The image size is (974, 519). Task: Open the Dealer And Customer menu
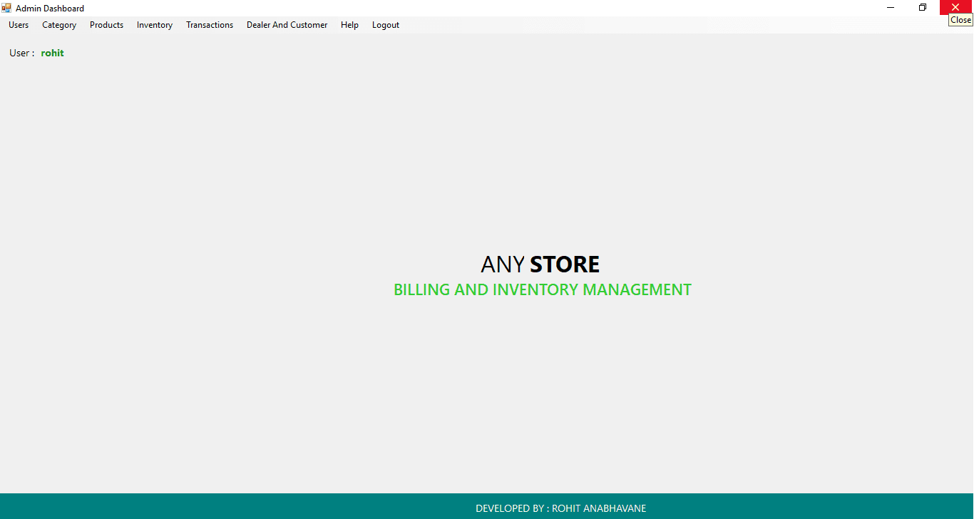[287, 25]
